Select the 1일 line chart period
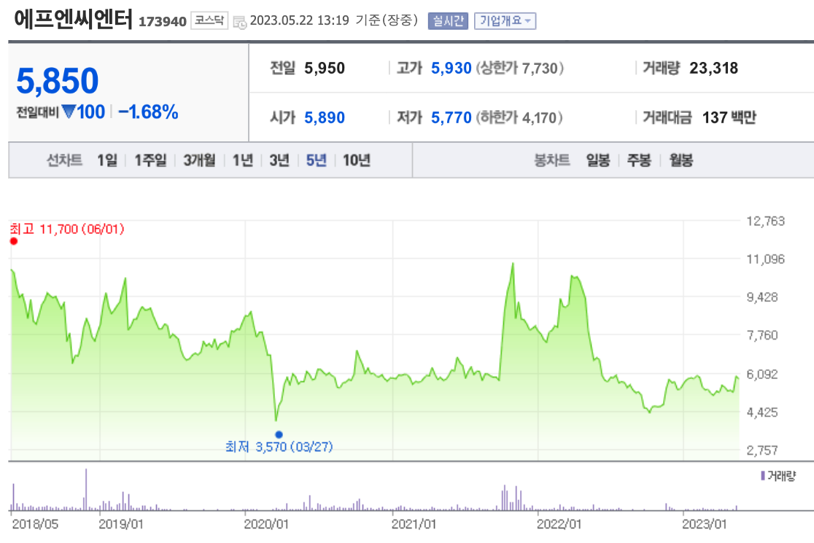 tap(107, 160)
